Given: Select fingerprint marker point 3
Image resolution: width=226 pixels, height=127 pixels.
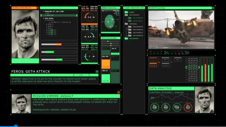Looking at the screenshot, I should coord(110,26).
